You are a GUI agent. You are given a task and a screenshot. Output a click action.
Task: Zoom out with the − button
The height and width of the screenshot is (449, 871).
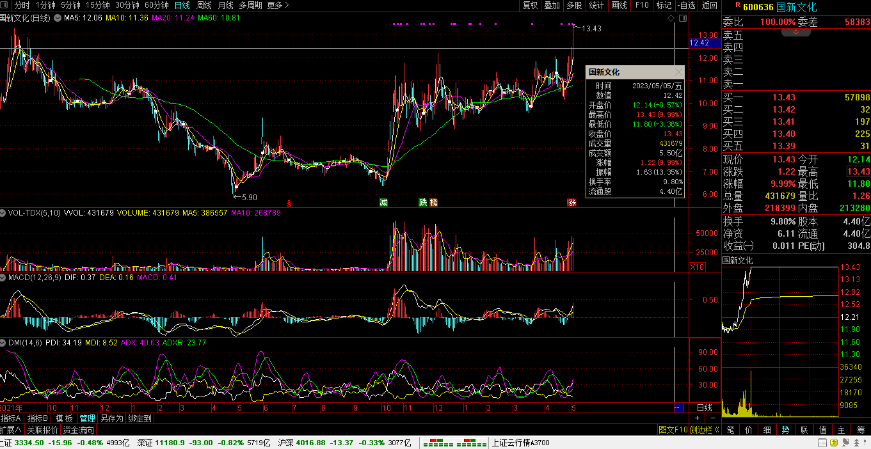[x=712, y=418]
